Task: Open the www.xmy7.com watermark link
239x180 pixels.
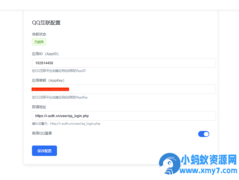Action: coord(208,171)
